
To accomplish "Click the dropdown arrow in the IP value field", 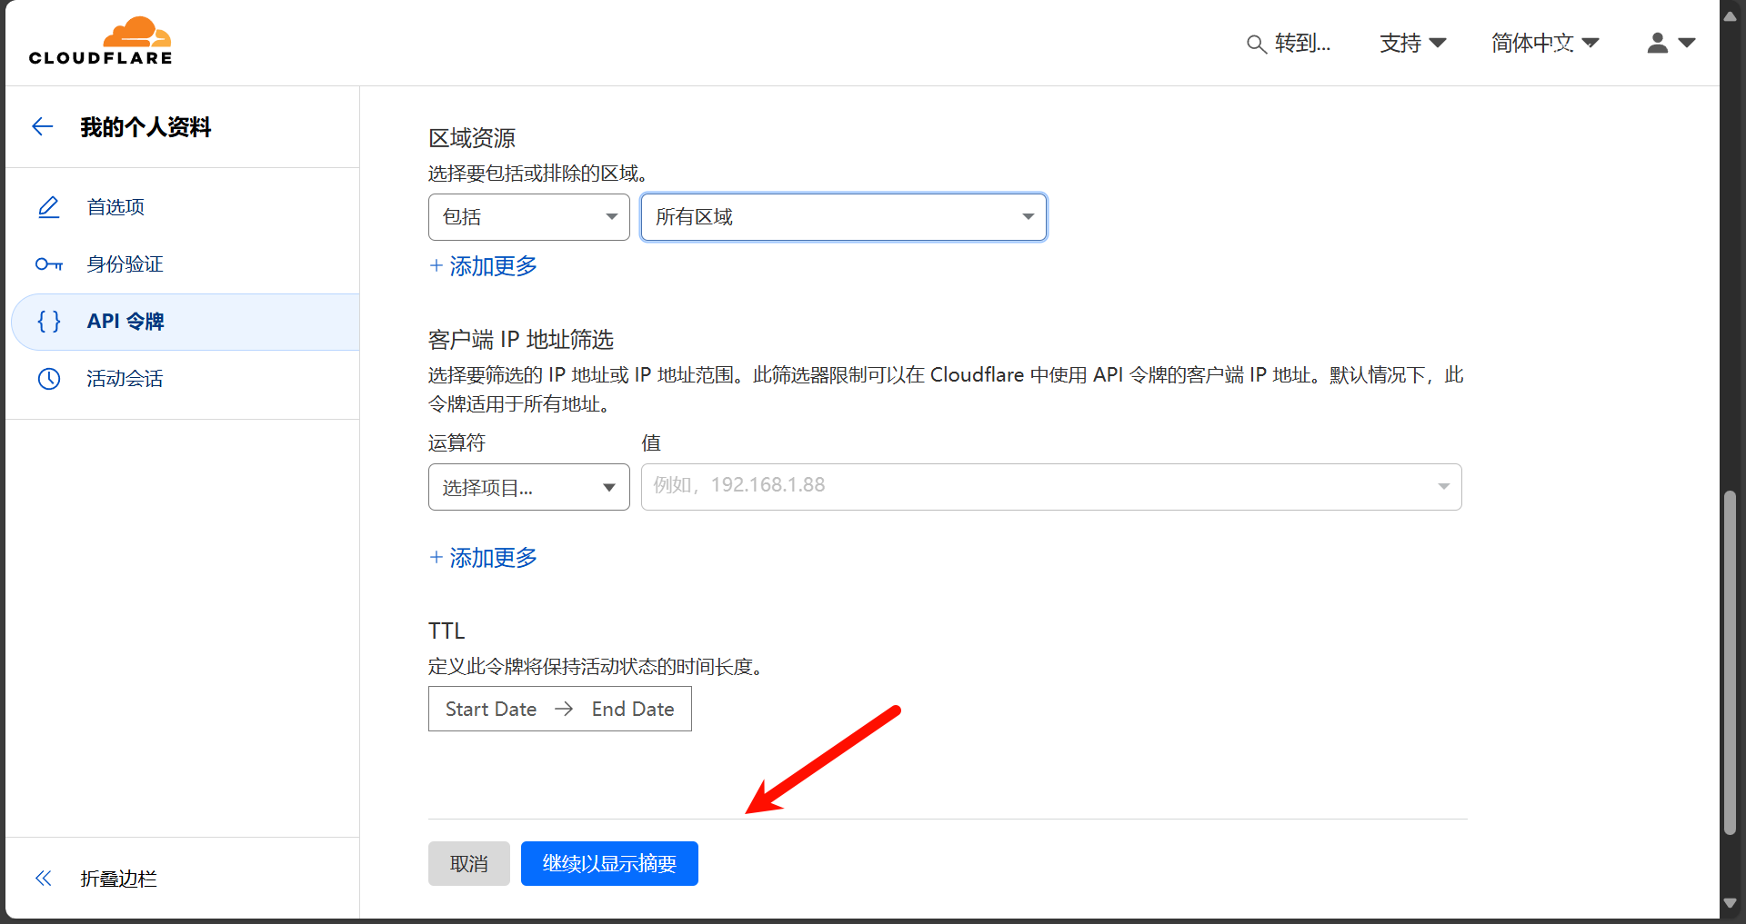I will [1443, 486].
